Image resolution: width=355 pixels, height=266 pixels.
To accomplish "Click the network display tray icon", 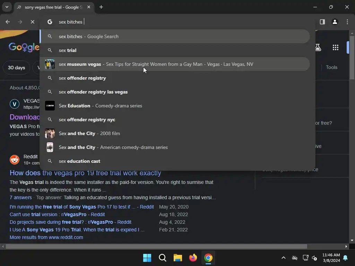I will (305, 258).
